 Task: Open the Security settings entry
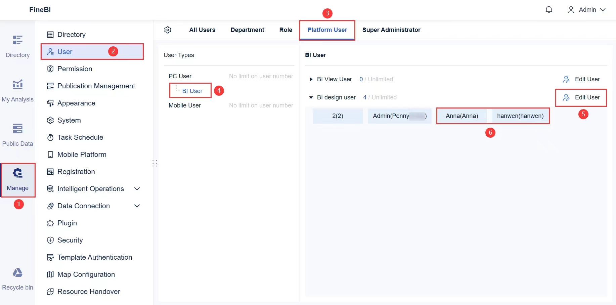tap(70, 240)
